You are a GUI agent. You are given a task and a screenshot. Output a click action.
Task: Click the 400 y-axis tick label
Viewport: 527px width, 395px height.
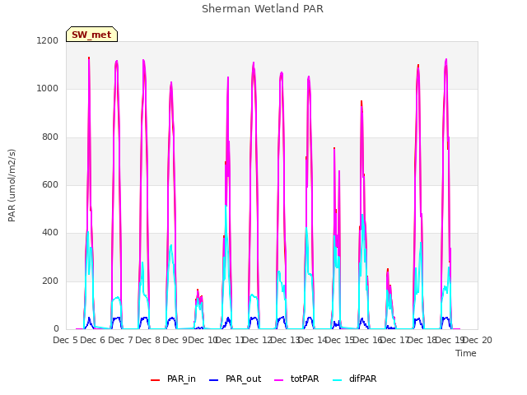point(50,233)
